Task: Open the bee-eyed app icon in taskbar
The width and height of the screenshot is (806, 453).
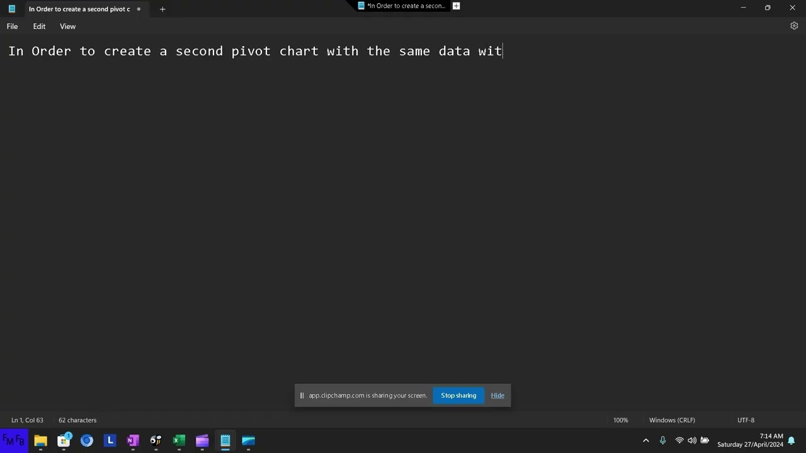Action: coord(156,440)
